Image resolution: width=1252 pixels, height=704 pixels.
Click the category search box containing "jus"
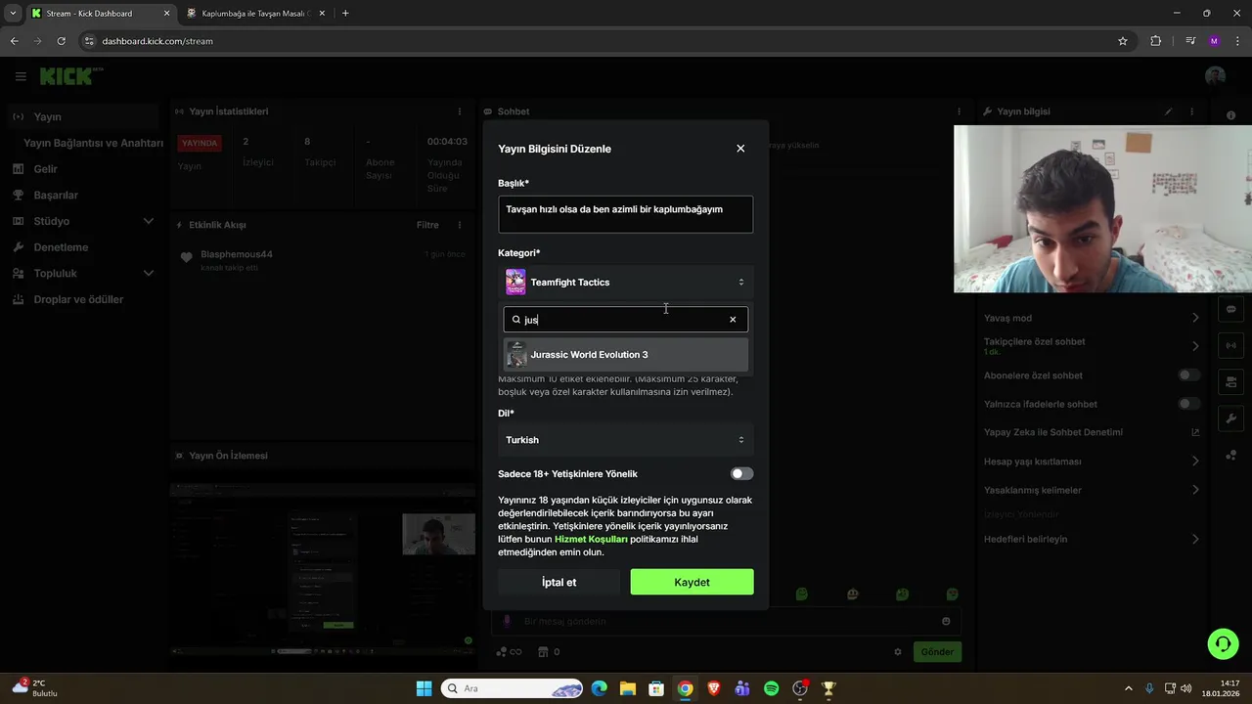(x=625, y=320)
